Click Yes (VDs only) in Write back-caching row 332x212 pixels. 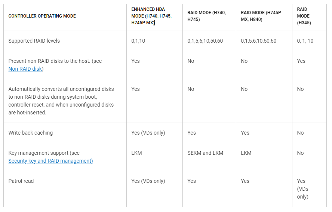148,133
